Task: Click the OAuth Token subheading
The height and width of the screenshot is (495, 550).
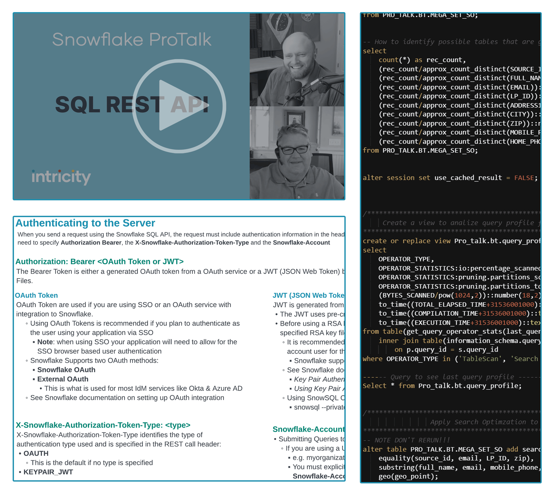Action: click(36, 295)
